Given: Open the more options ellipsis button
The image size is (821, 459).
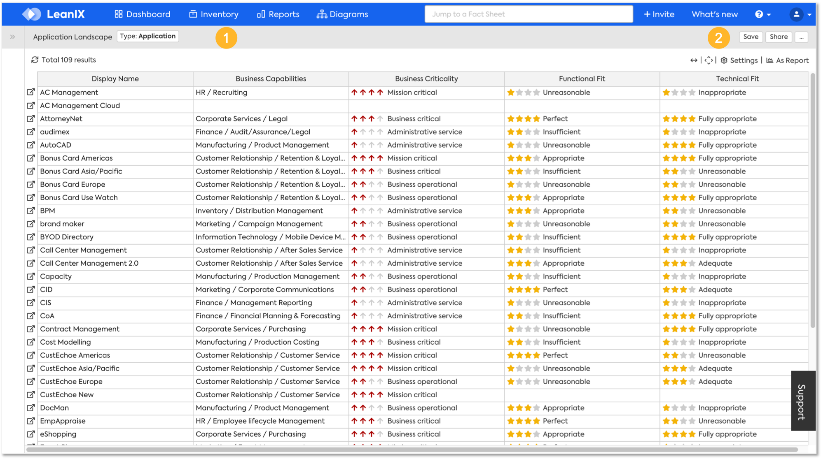Looking at the screenshot, I should [x=801, y=37].
